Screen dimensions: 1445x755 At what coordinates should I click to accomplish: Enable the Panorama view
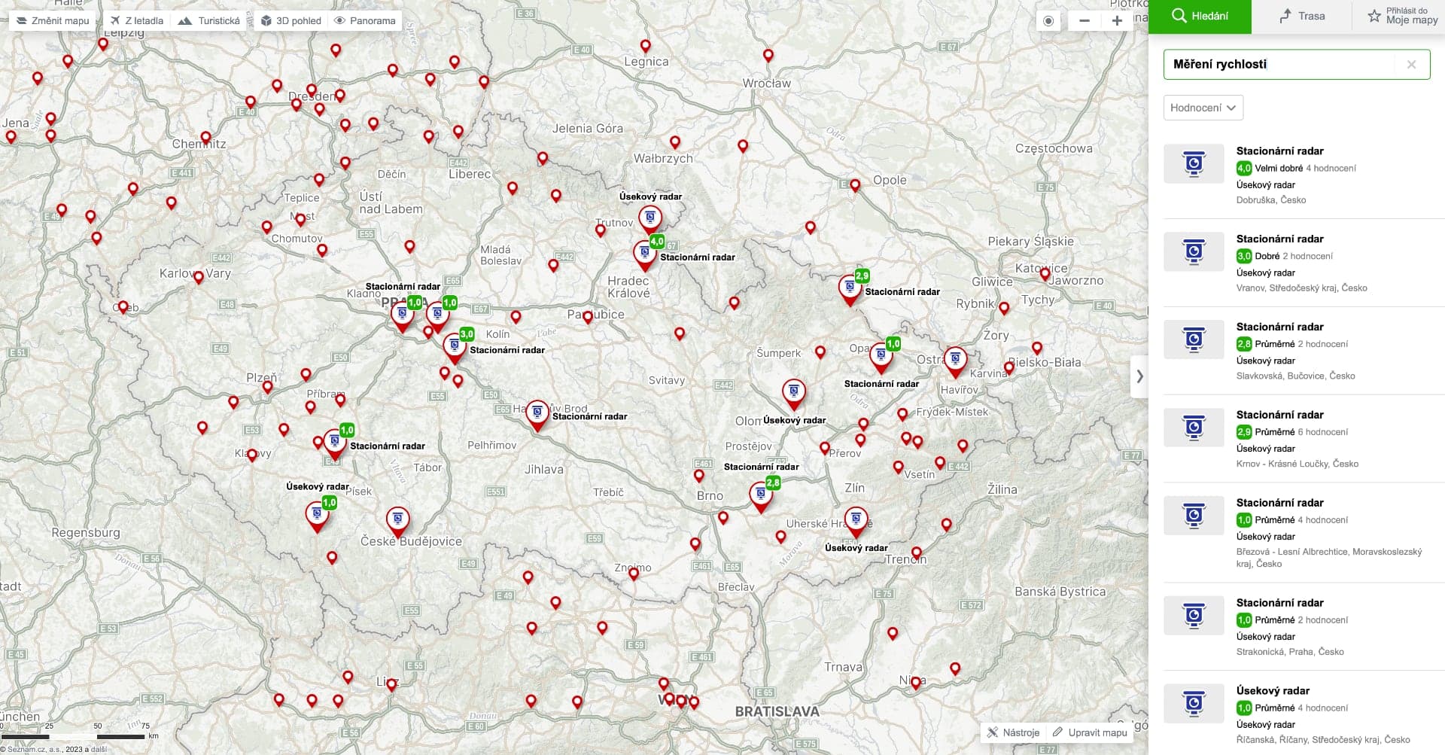point(365,20)
